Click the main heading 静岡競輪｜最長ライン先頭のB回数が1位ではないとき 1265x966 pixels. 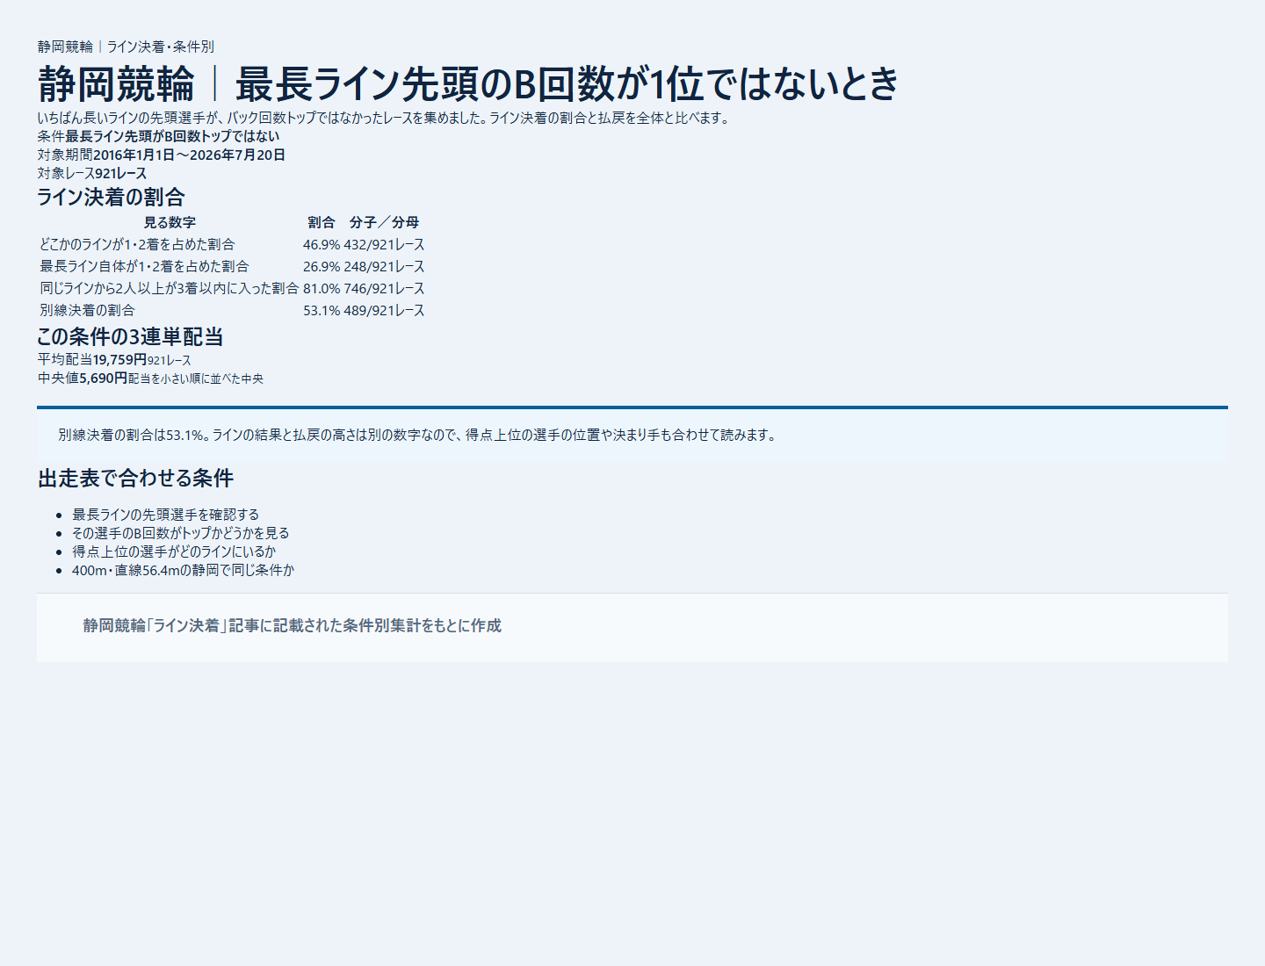468,84
